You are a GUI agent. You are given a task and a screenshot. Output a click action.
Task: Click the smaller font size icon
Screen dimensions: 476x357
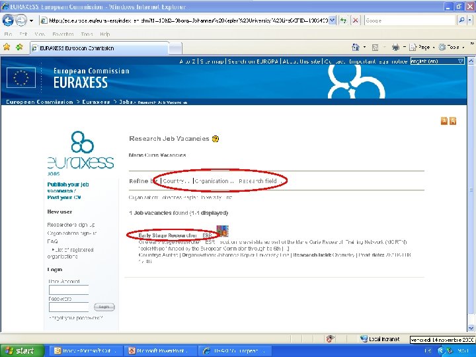pyautogui.click(x=444, y=121)
